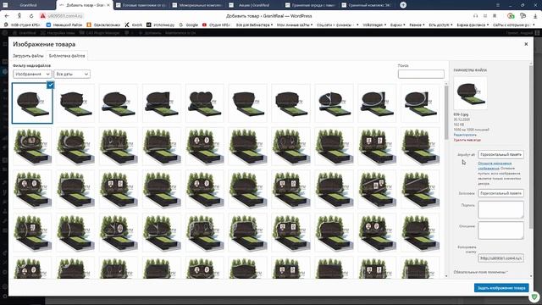
Task: Expand the Соц.сети - финансы bookmarks folder
Action: 337,25
